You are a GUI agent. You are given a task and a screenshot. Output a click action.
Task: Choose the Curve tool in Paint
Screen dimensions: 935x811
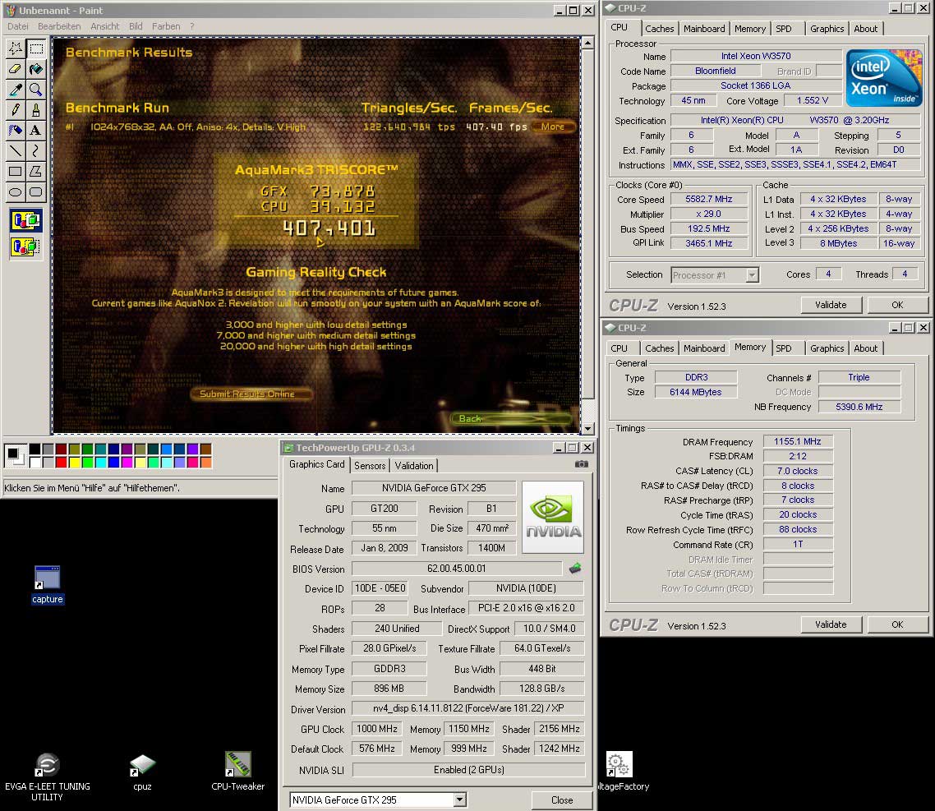point(36,151)
